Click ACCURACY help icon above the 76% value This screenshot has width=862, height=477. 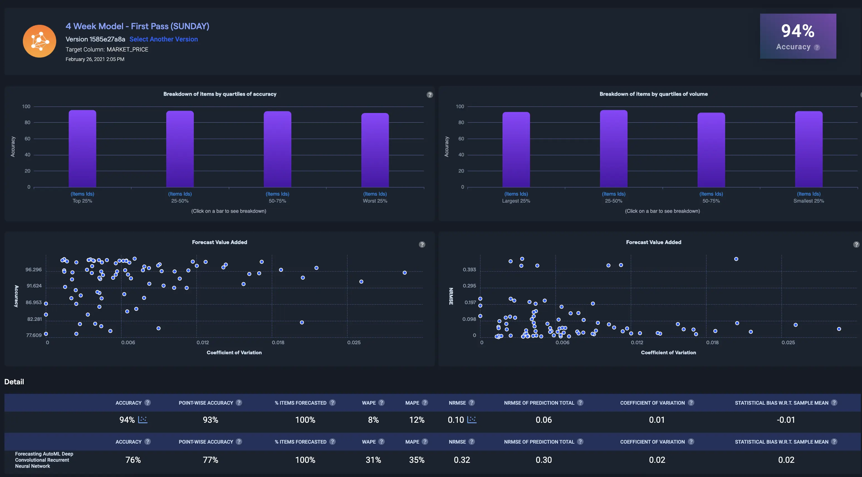(x=148, y=442)
